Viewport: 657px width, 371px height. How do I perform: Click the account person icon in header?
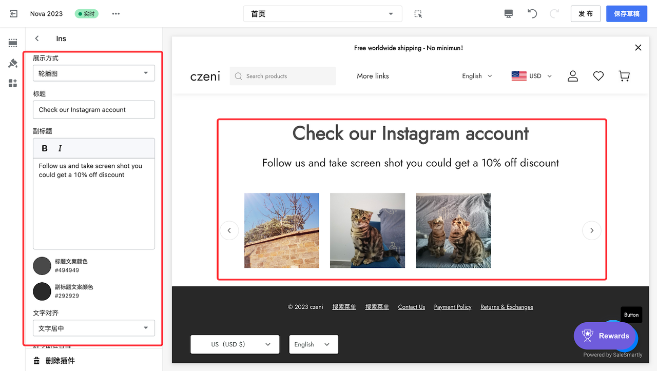point(573,75)
